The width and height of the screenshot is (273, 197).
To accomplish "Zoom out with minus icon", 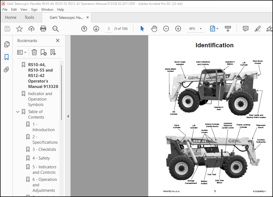I will click(x=166, y=28).
